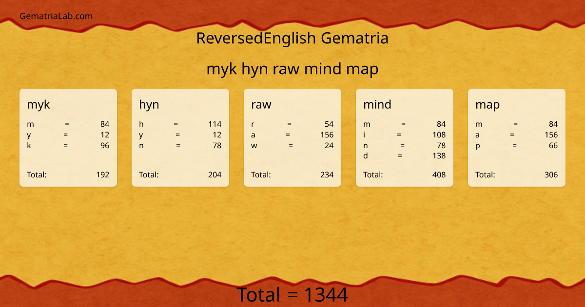Image resolution: width=585 pixels, height=307 pixels.
Task: Select value 156 for a in raw card
Action: click(x=327, y=135)
